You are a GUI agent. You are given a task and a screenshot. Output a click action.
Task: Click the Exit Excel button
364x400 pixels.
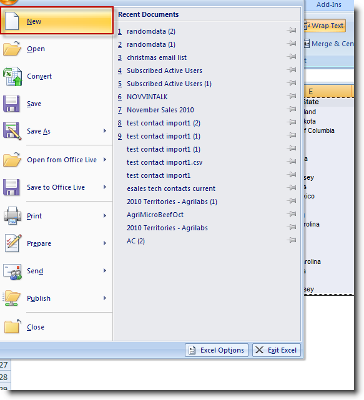pyautogui.click(x=277, y=350)
